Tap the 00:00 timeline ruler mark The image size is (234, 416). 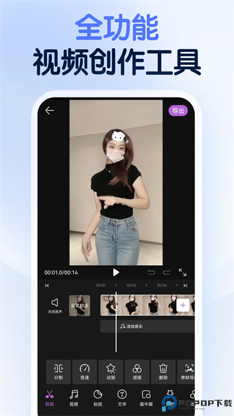click(x=101, y=285)
